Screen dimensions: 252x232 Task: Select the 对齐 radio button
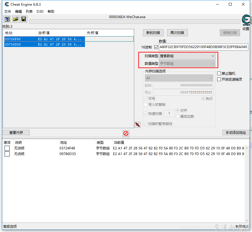[x=178, y=111]
